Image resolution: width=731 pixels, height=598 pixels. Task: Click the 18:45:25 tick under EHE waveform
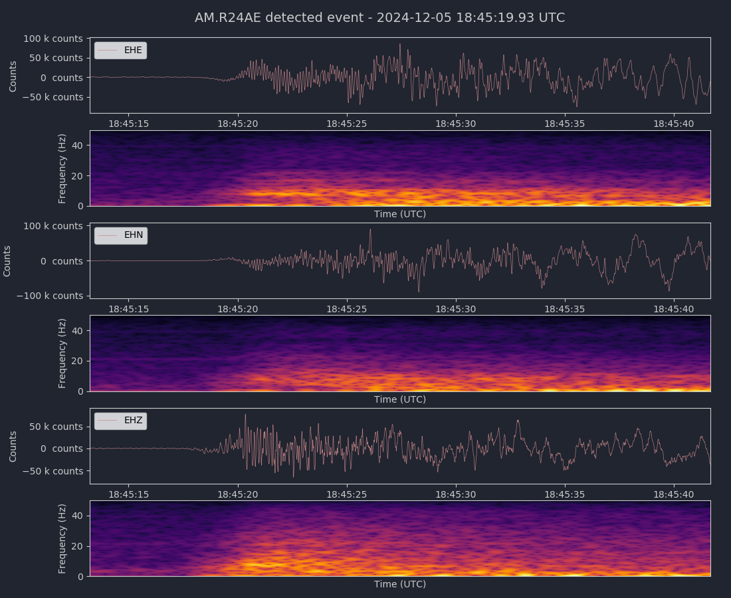[347, 124]
